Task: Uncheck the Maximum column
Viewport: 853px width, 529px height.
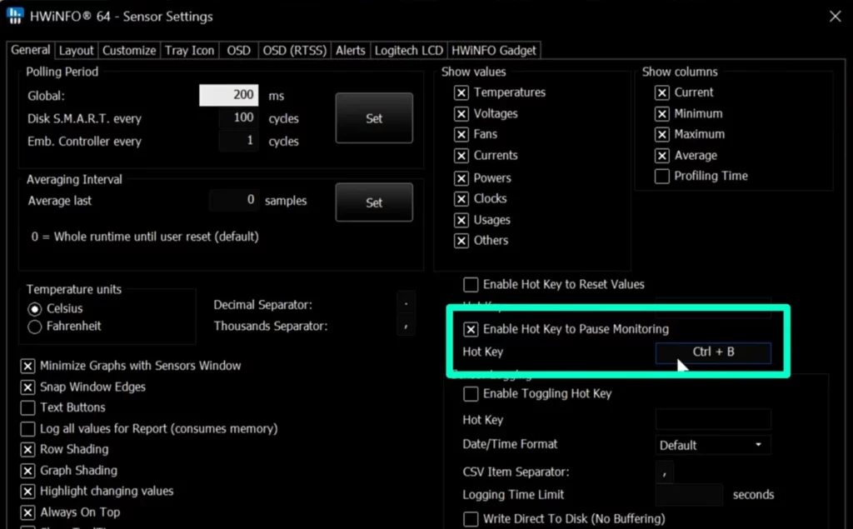Action: [661, 134]
